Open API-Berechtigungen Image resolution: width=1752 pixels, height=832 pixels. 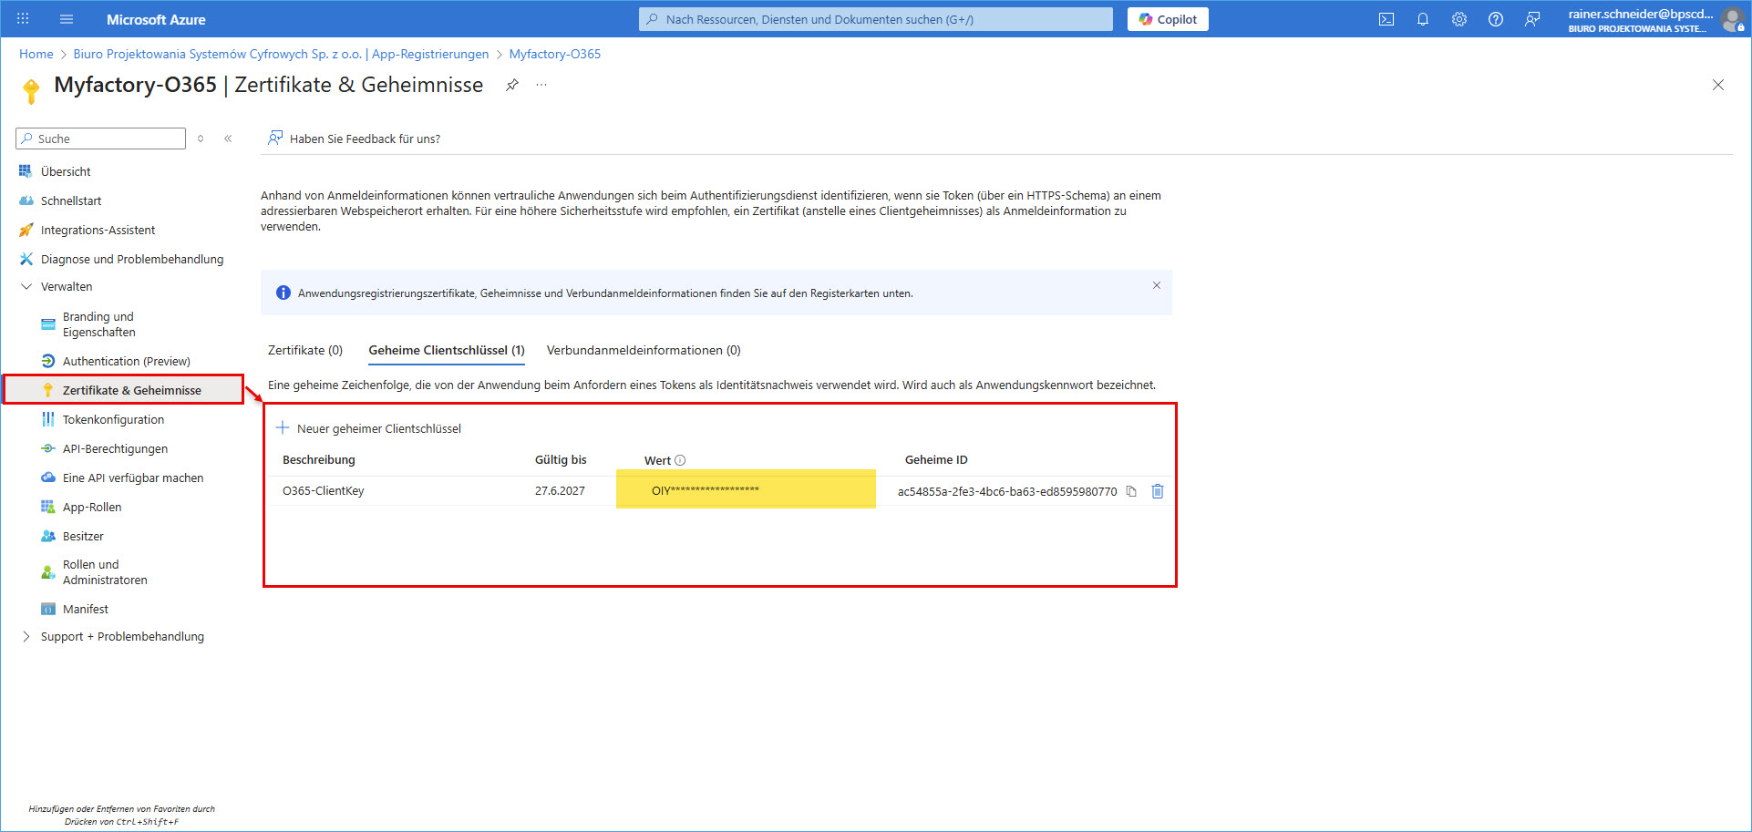tap(115, 448)
